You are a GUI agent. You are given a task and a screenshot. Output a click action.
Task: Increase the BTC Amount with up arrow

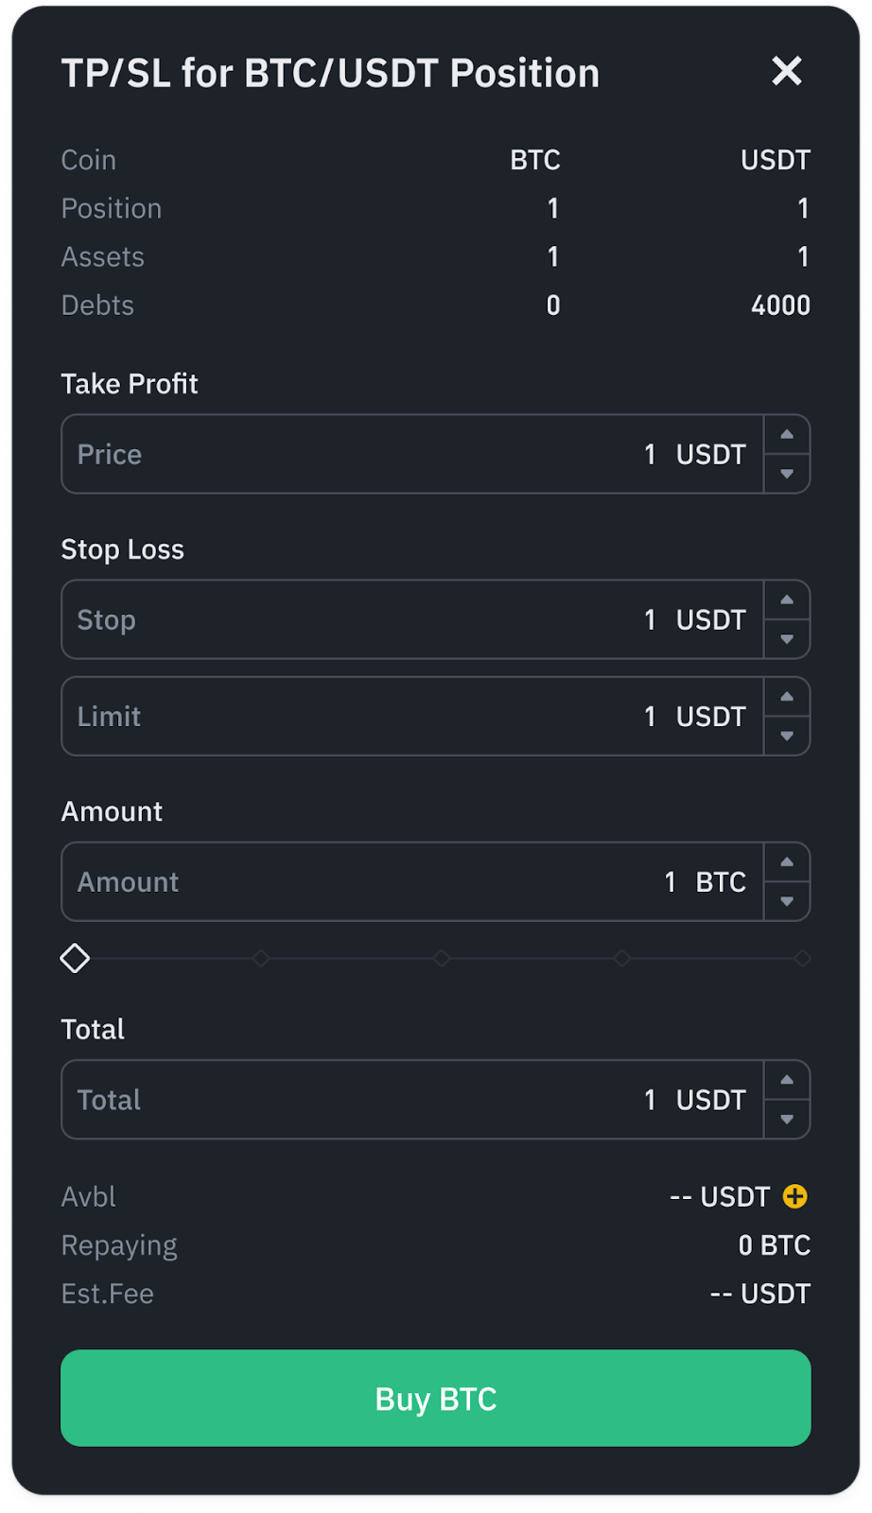[x=787, y=862]
